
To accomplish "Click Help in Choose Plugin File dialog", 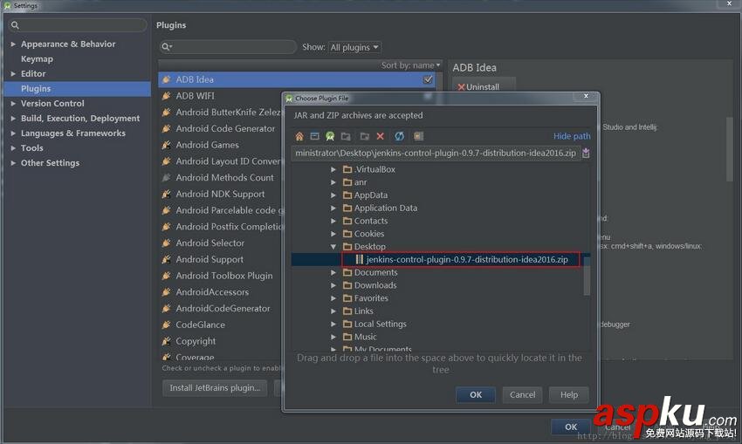I will 569,395.
